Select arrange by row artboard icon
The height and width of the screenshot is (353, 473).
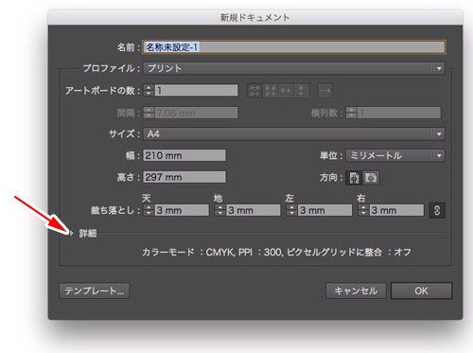(x=286, y=91)
